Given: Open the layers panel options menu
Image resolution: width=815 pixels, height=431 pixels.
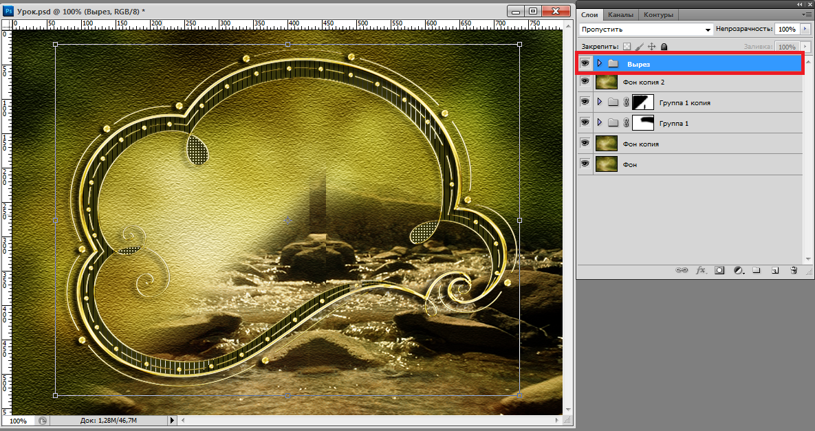Looking at the screenshot, I should tap(807, 15).
